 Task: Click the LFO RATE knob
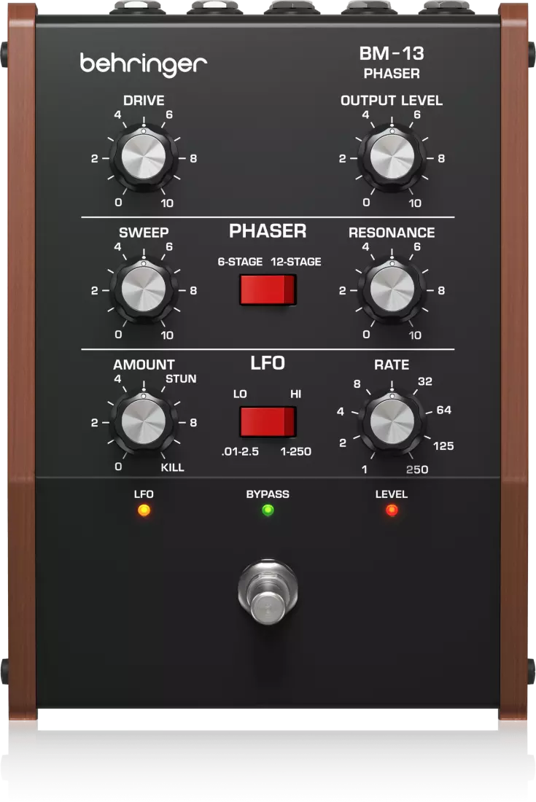(392, 422)
